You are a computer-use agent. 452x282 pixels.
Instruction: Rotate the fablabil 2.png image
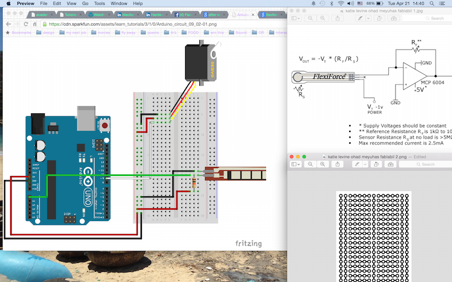coord(376,164)
